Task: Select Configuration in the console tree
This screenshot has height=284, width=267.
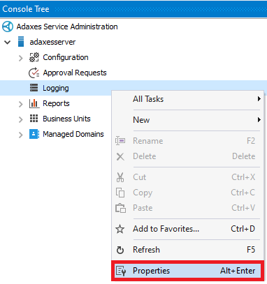Action: (x=66, y=57)
